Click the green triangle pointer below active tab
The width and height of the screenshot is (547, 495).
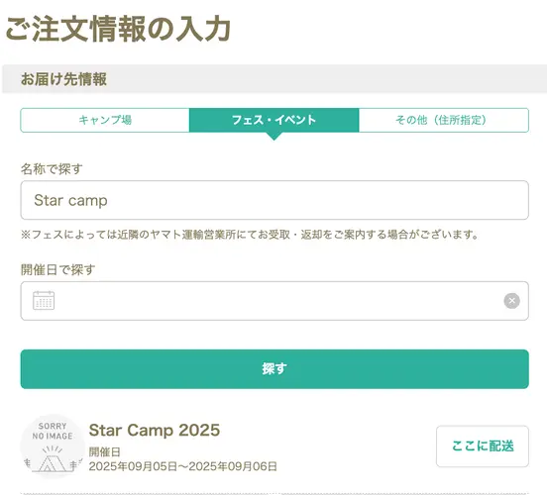pos(273,137)
